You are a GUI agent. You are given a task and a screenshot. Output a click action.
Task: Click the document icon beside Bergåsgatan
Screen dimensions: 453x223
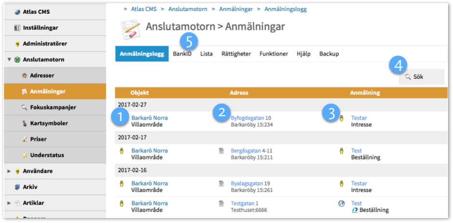point(221,151)
